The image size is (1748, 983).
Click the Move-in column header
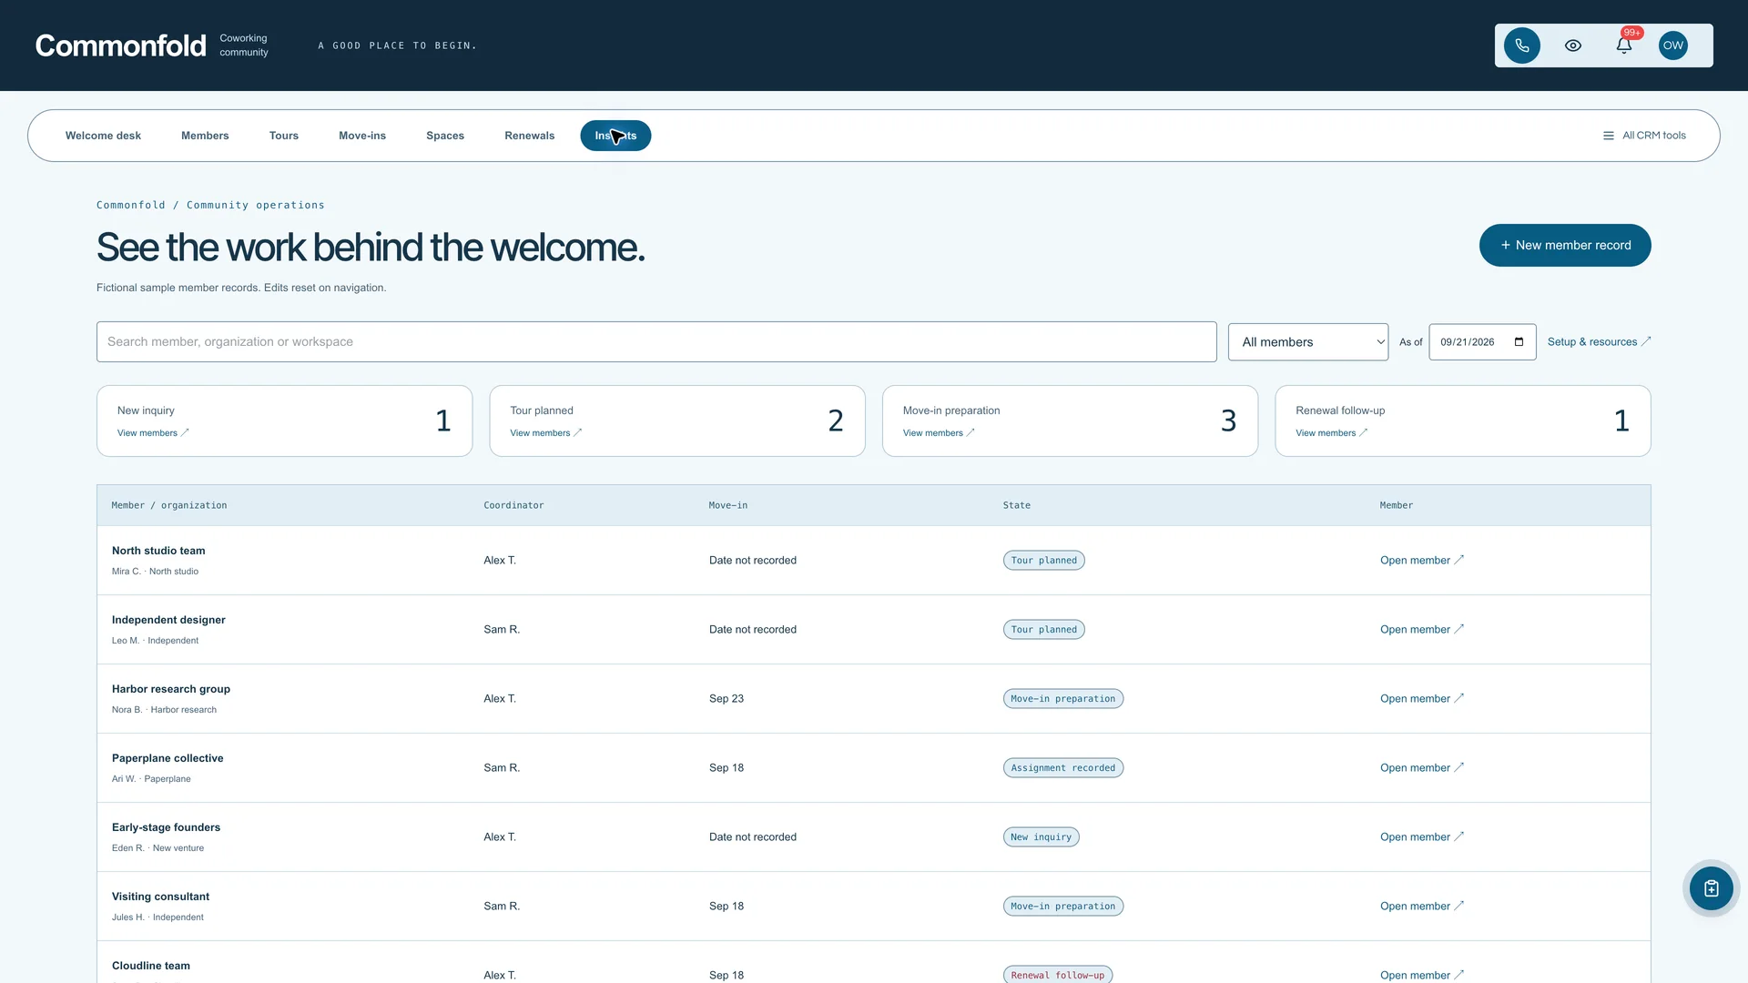[728, 505]
